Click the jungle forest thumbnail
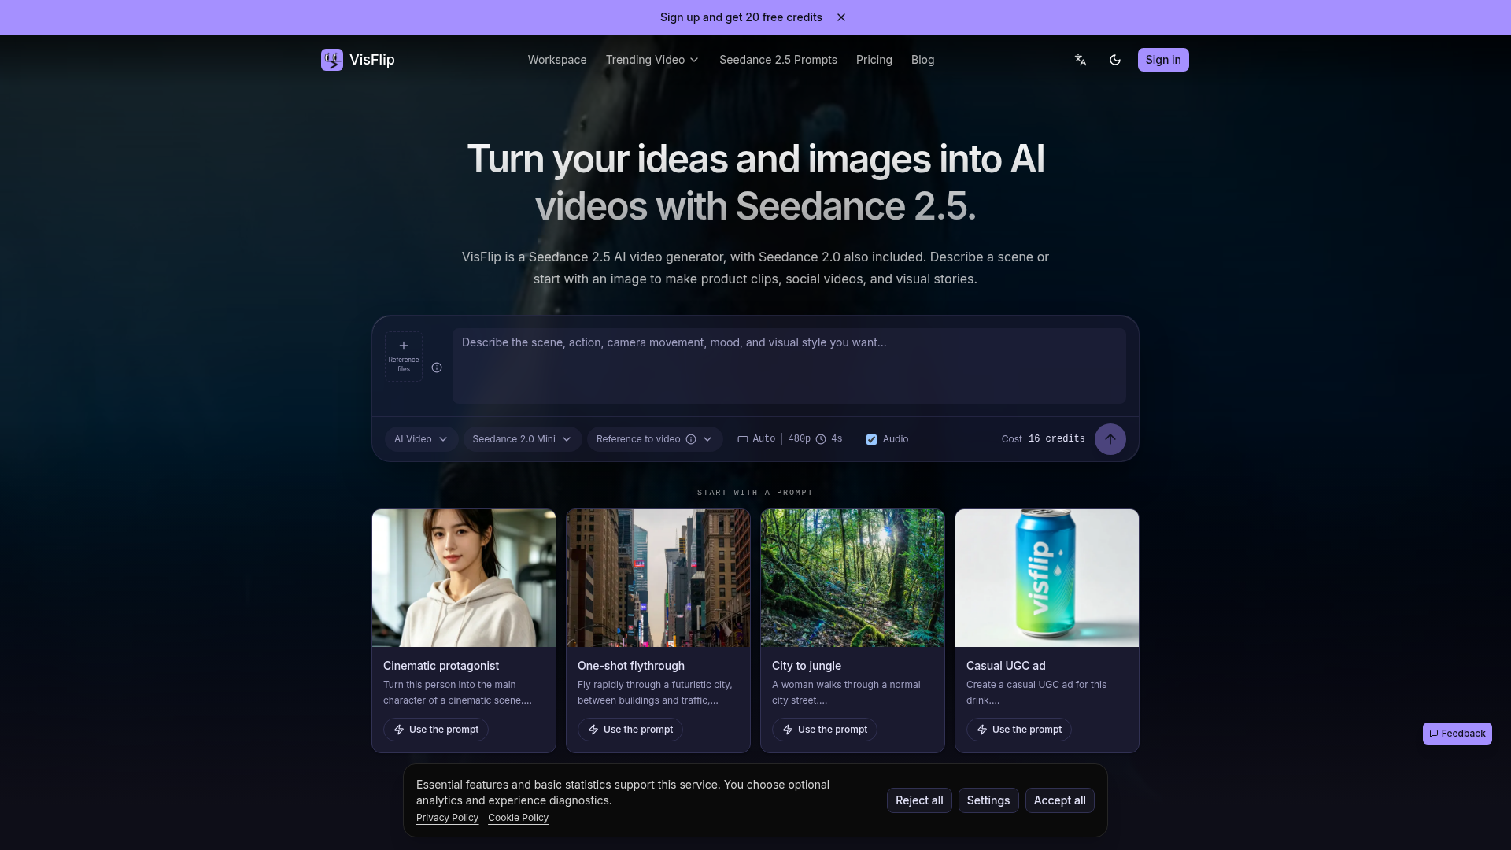This screenshot has width=1511, height=850. [x=853, y=578]
